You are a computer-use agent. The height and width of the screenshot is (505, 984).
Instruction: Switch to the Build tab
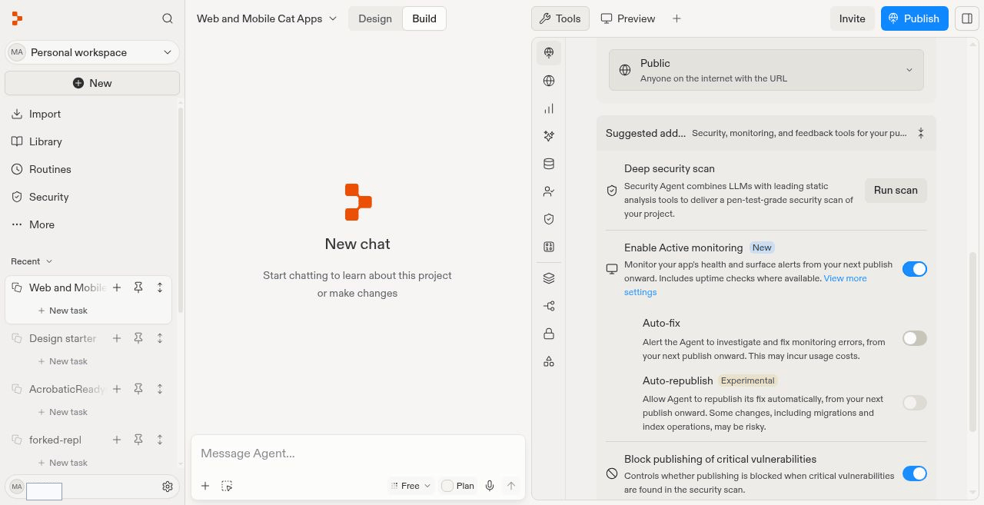[424, 18]
